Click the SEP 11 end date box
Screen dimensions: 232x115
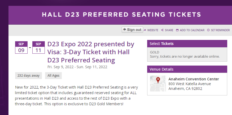pos(38,48)
